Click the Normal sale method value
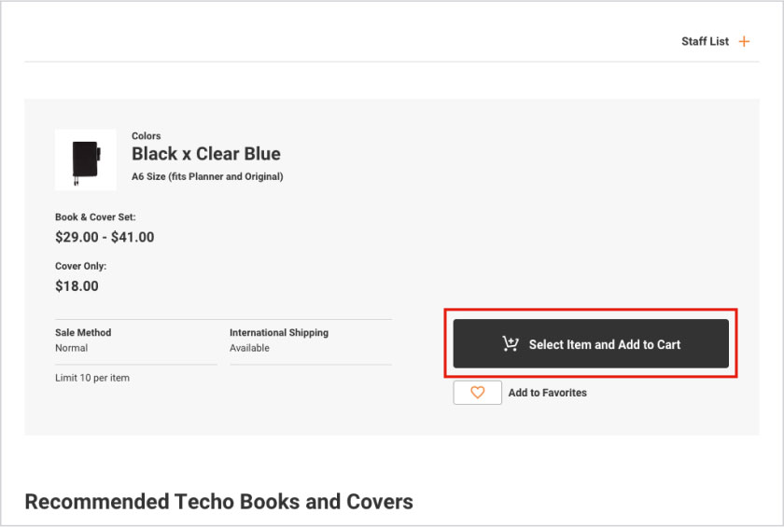This screenshot has width=784, height=527. pyautogui.click(x=72, y=348)
